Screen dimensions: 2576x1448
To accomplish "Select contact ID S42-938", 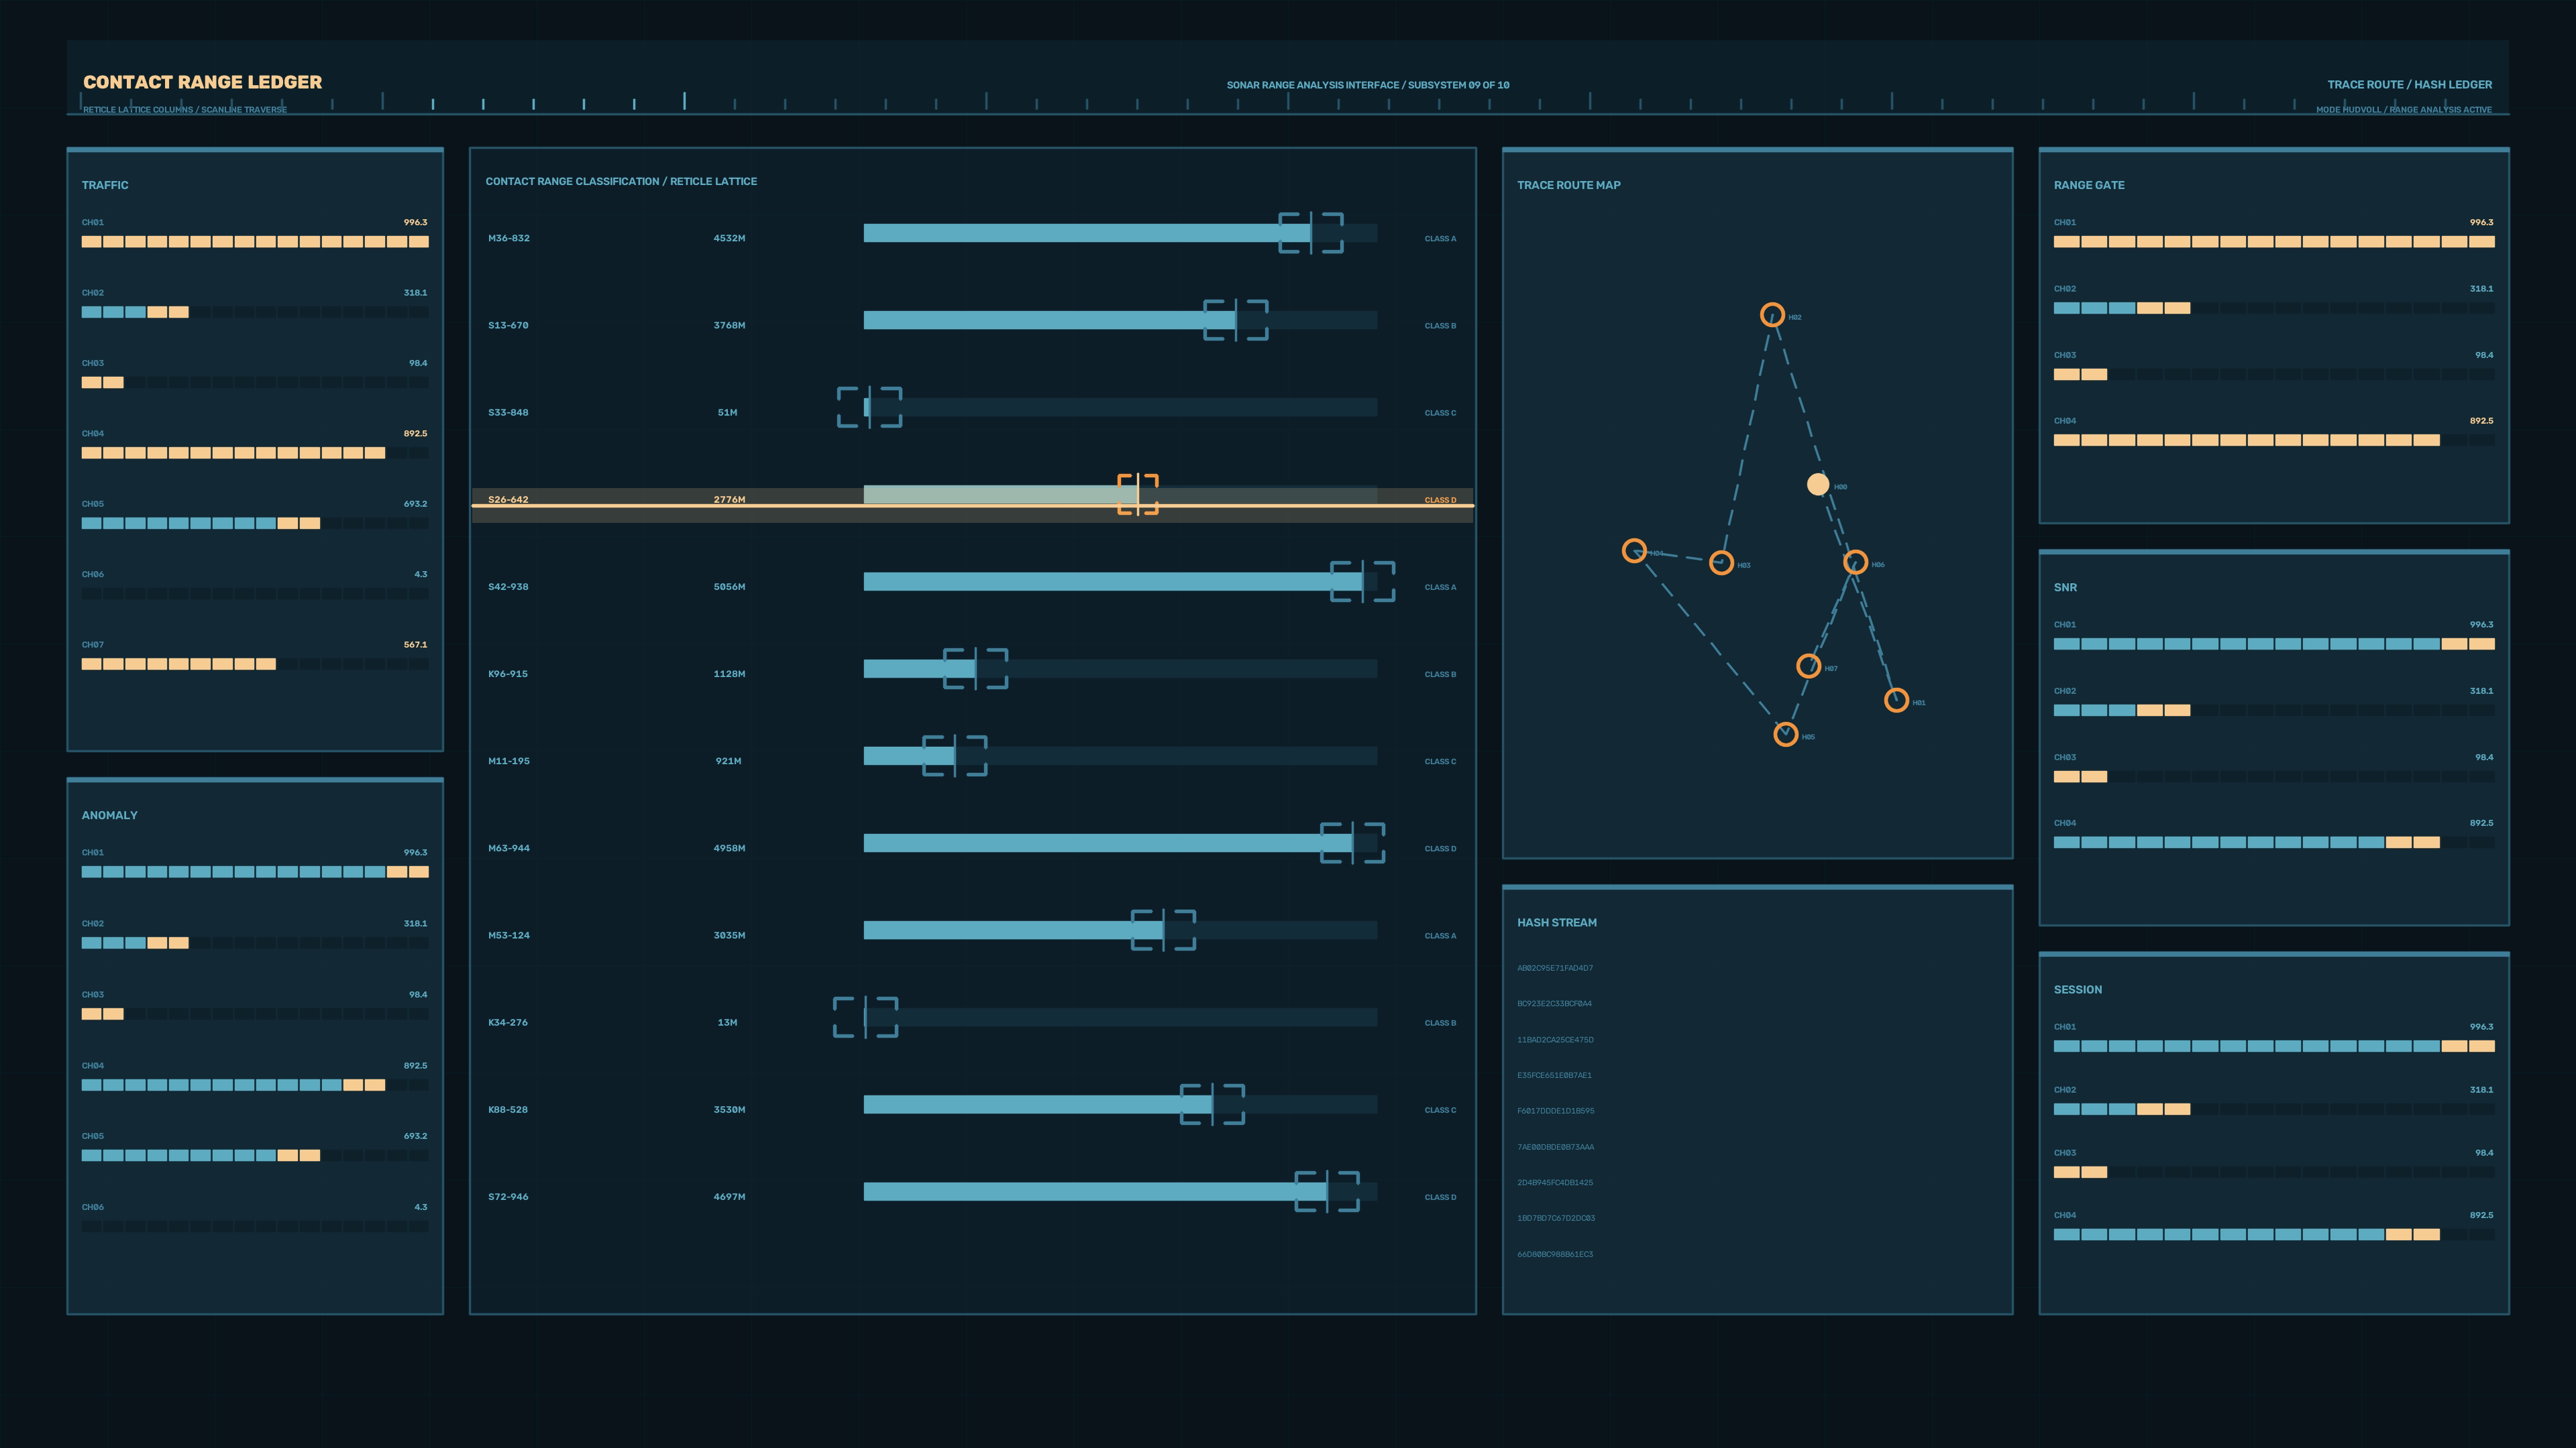I will coord(508,587).
